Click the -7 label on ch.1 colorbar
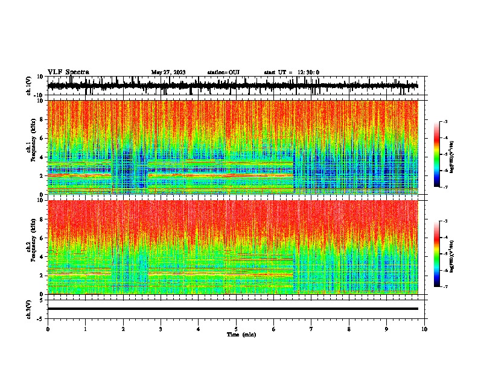 (445, 187)
